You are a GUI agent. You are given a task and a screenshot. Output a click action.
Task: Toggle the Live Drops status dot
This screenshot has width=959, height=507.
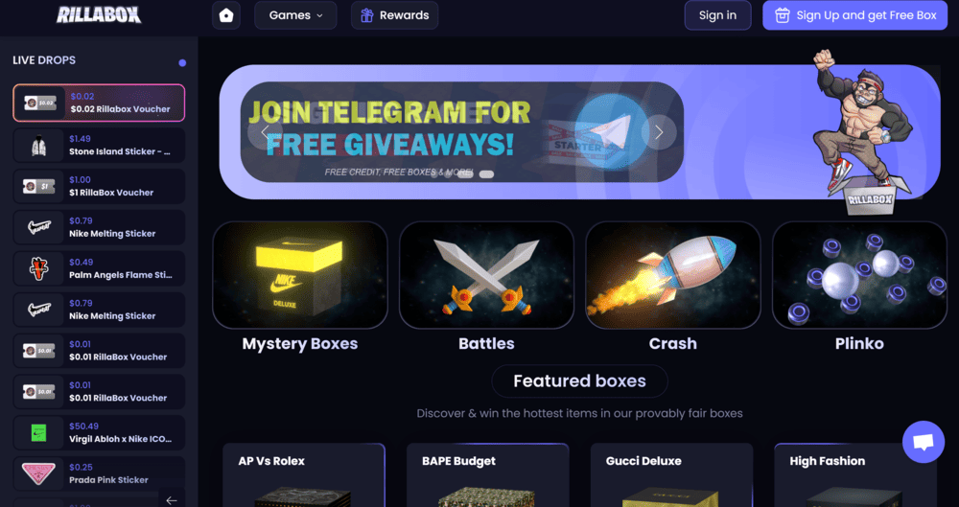(x=182, y=63)
